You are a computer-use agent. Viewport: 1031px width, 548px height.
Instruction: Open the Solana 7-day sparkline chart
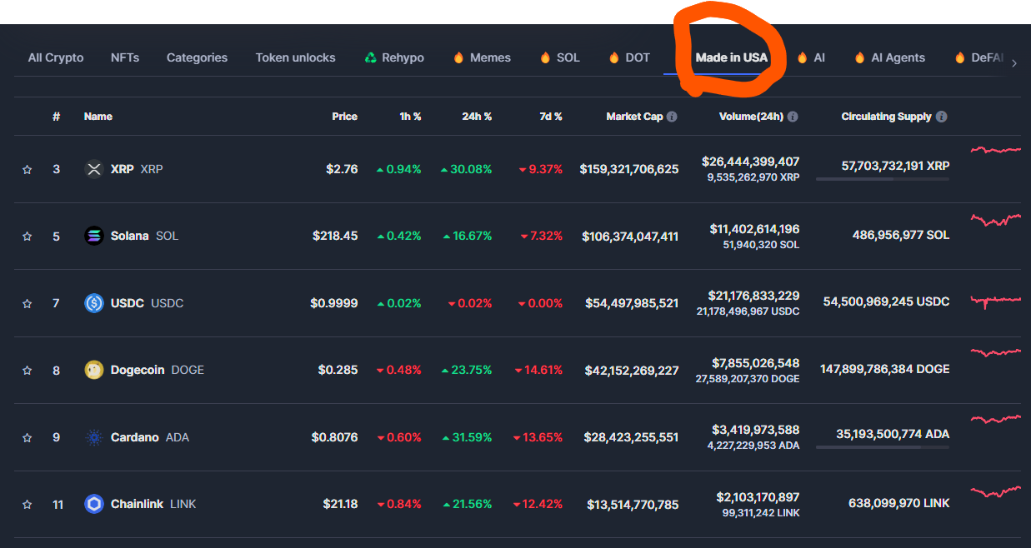[996, 220]
